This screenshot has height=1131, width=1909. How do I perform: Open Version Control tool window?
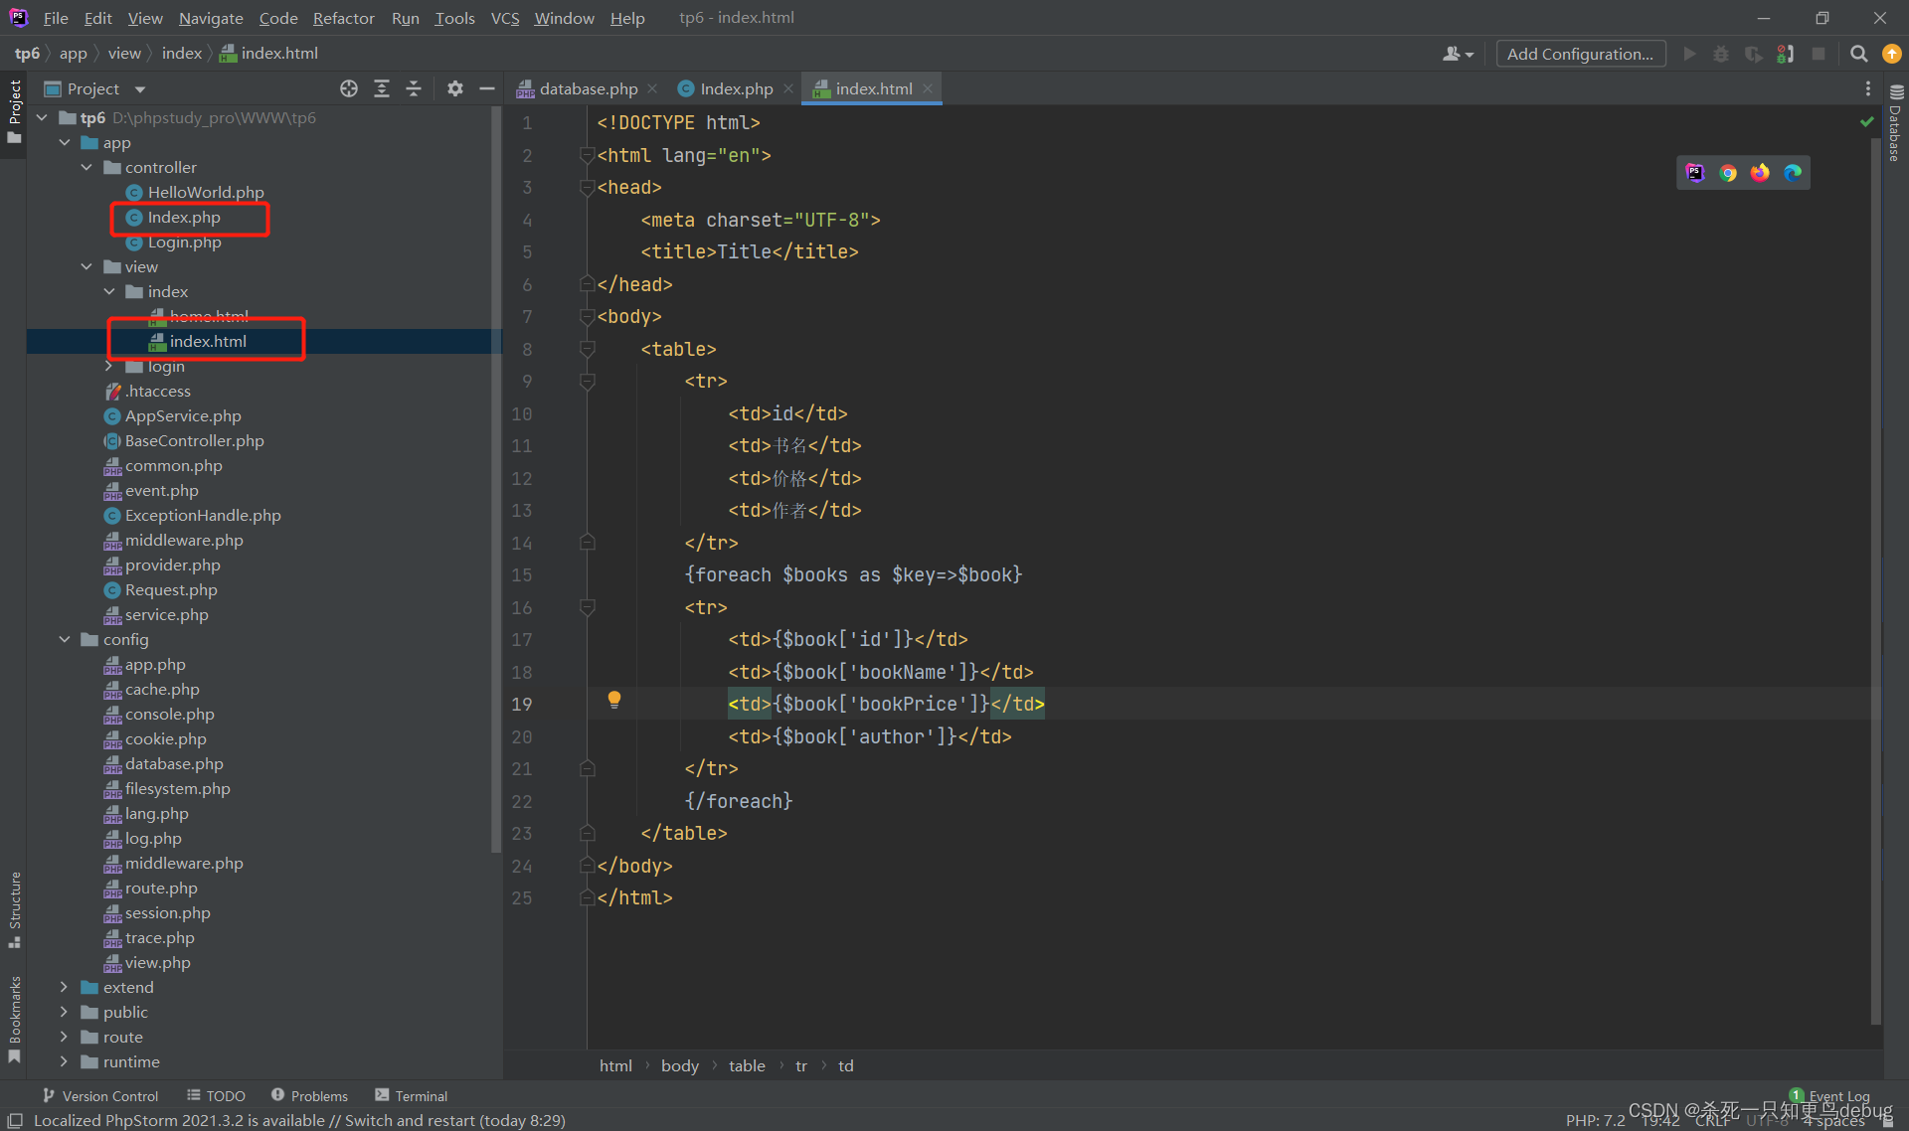[x=100, y=1095]
